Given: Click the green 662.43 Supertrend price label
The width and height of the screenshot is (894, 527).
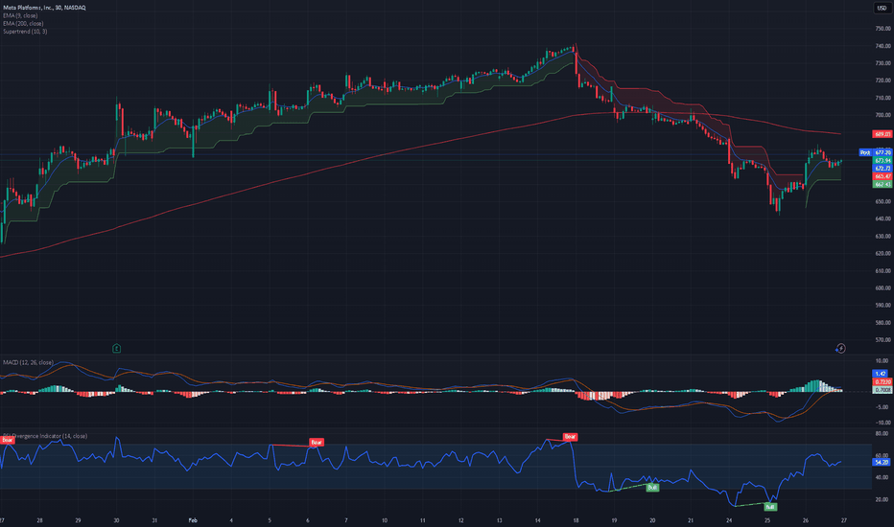Looking at the screenshot, I should click(882, 185).
